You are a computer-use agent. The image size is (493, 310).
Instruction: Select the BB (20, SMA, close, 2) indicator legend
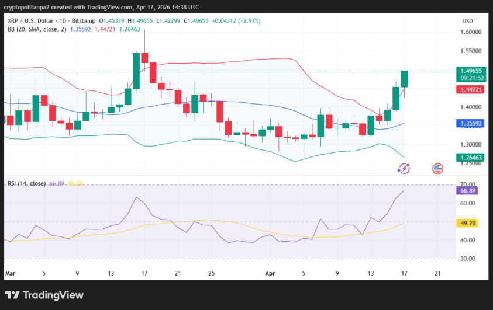point(35,29)
